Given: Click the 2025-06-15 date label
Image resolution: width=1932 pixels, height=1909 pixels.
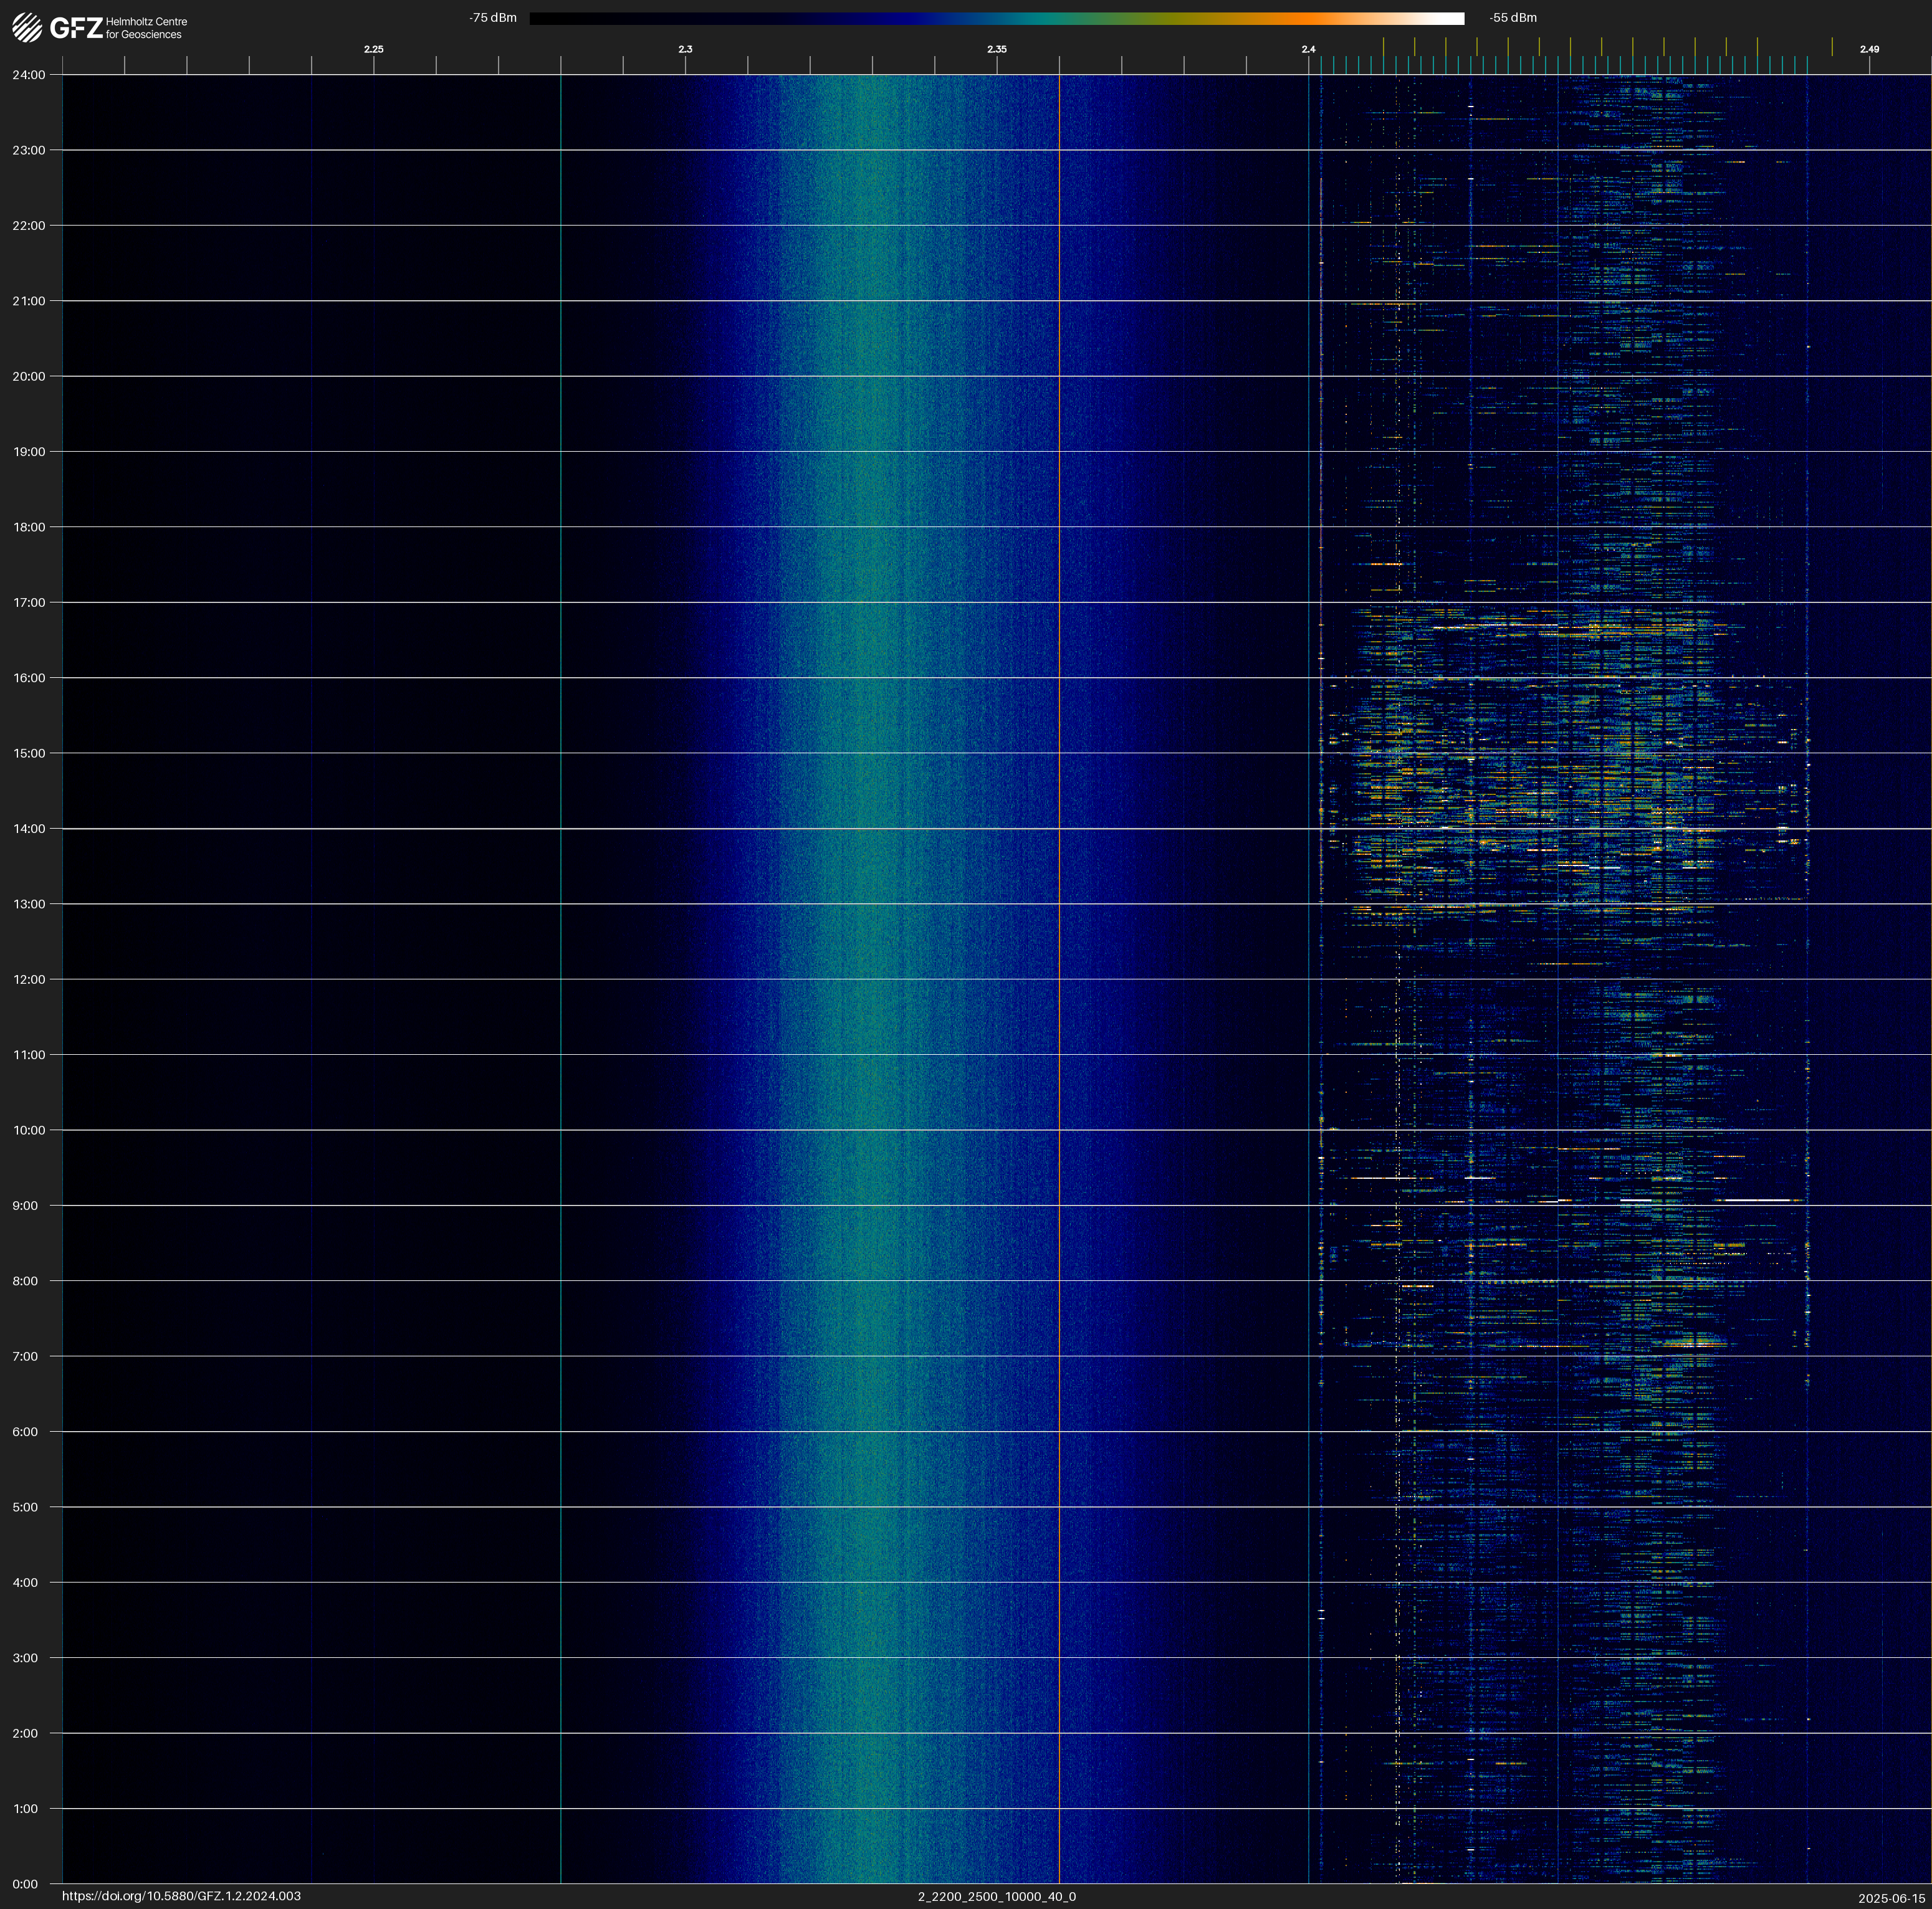Looking at the screenshot, I should coord(1891,1897).
